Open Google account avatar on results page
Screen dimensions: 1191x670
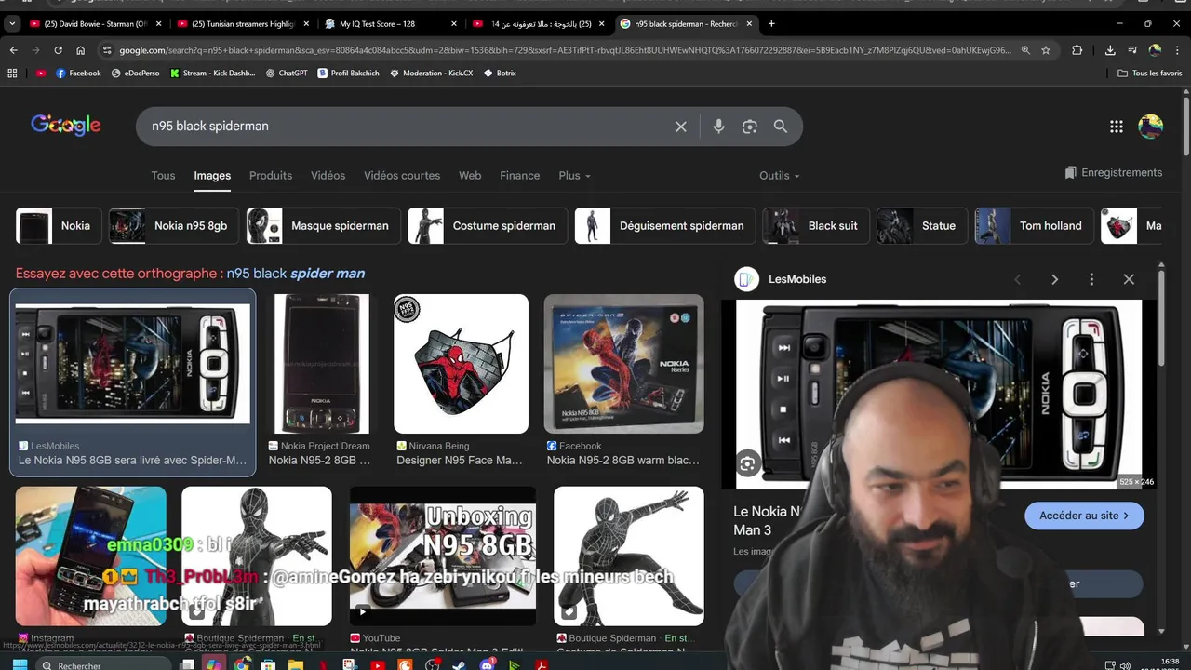tap(1151, 127)
